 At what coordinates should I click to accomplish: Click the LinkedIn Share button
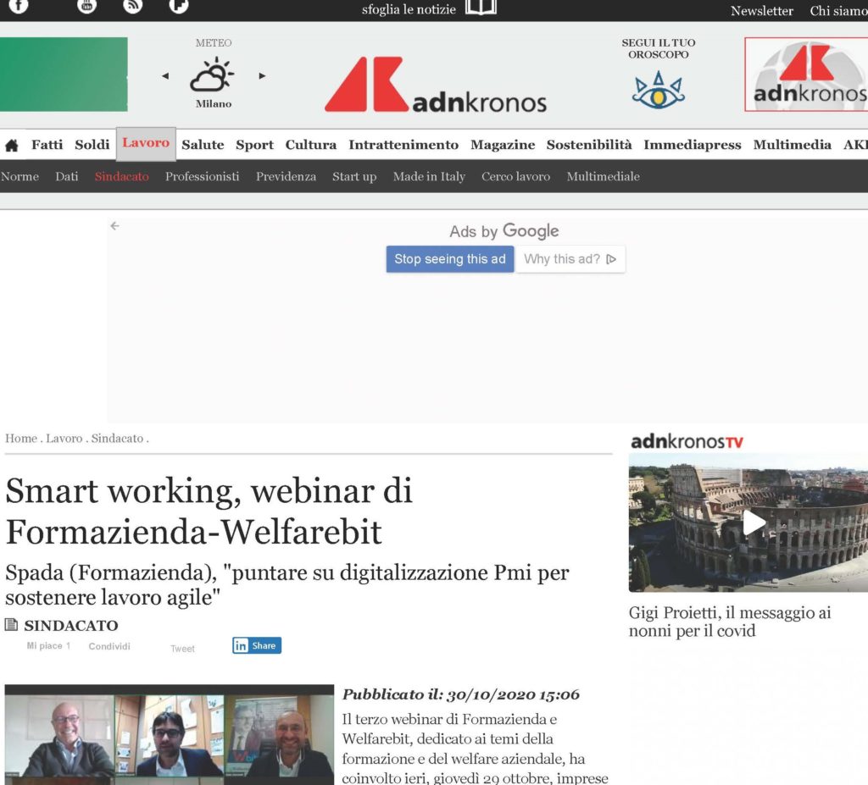tap(257, 645)
